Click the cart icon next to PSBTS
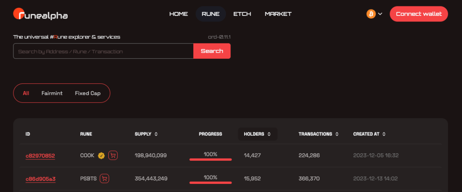Viewport: 462px width, 192px height. (x=104, y=179)
